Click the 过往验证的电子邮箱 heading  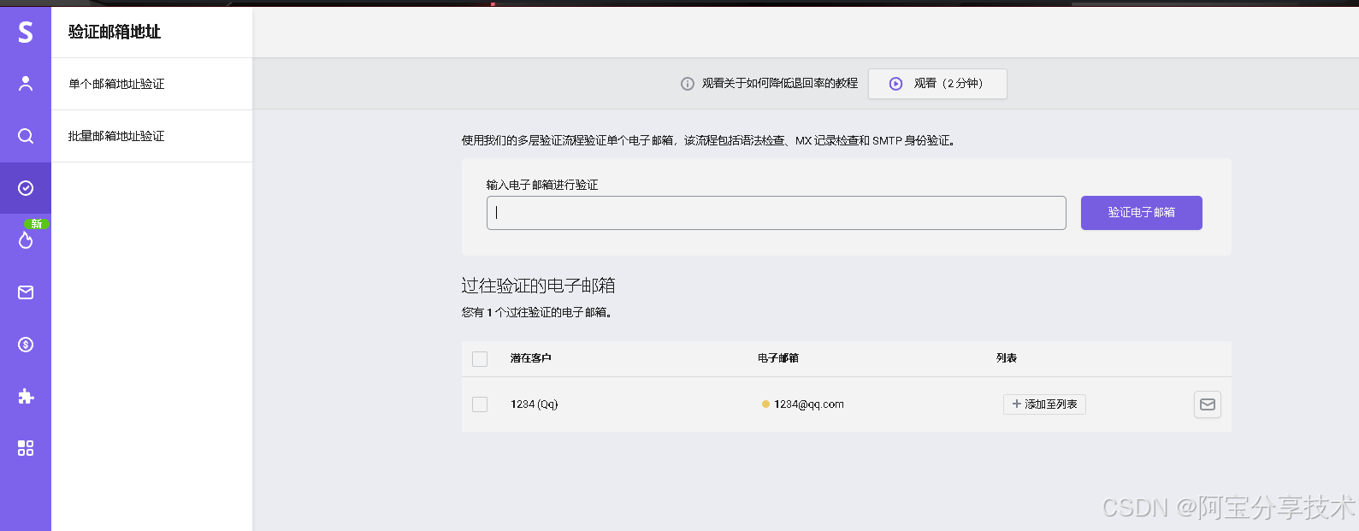point(539,286)
